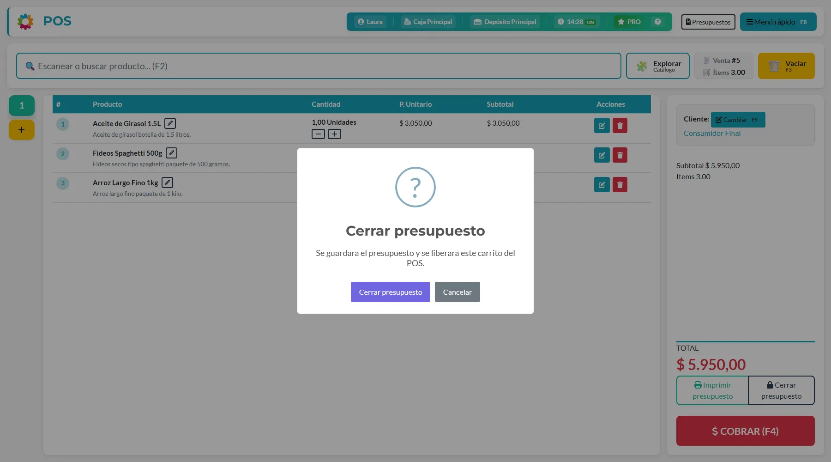Click the Subtotal column header
Viewport: 831px width, 462px height.
500,104
